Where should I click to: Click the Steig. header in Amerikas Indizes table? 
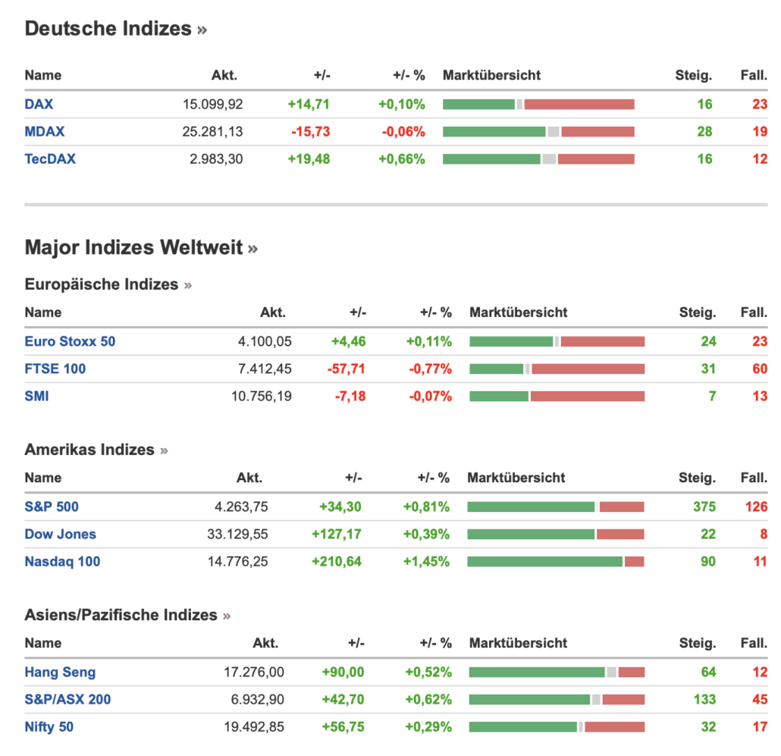697,478
